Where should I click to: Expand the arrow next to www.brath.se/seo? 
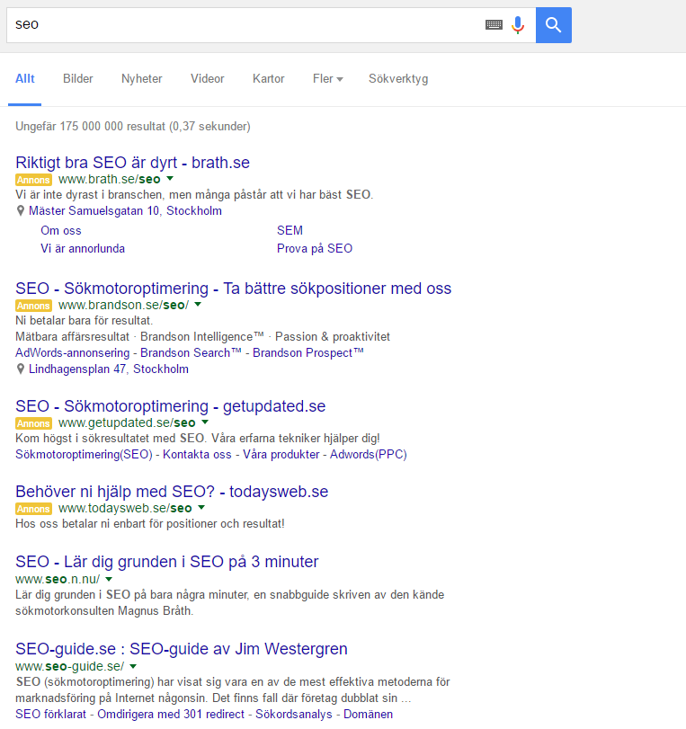pyautogui.click(x=170, y=180)
